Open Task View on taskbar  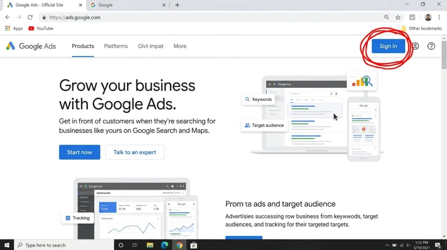pyautogui.click(x=135, y=245)
